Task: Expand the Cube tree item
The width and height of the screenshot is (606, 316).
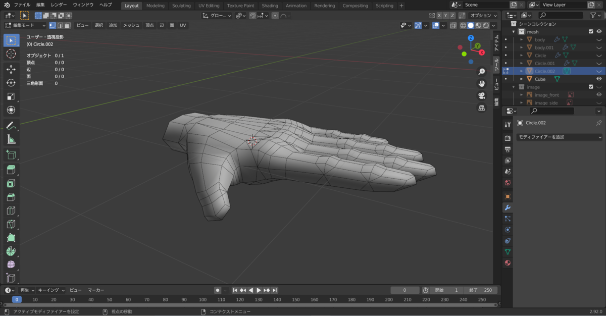Action: click(522, 79)
